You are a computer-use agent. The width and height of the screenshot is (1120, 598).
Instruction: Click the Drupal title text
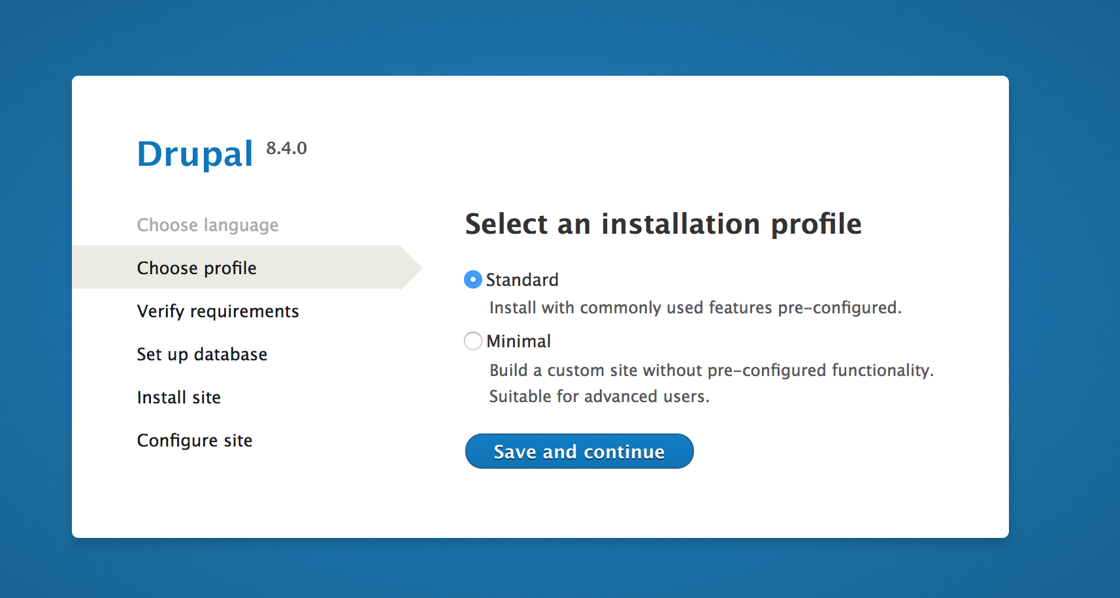coord(195,154)
